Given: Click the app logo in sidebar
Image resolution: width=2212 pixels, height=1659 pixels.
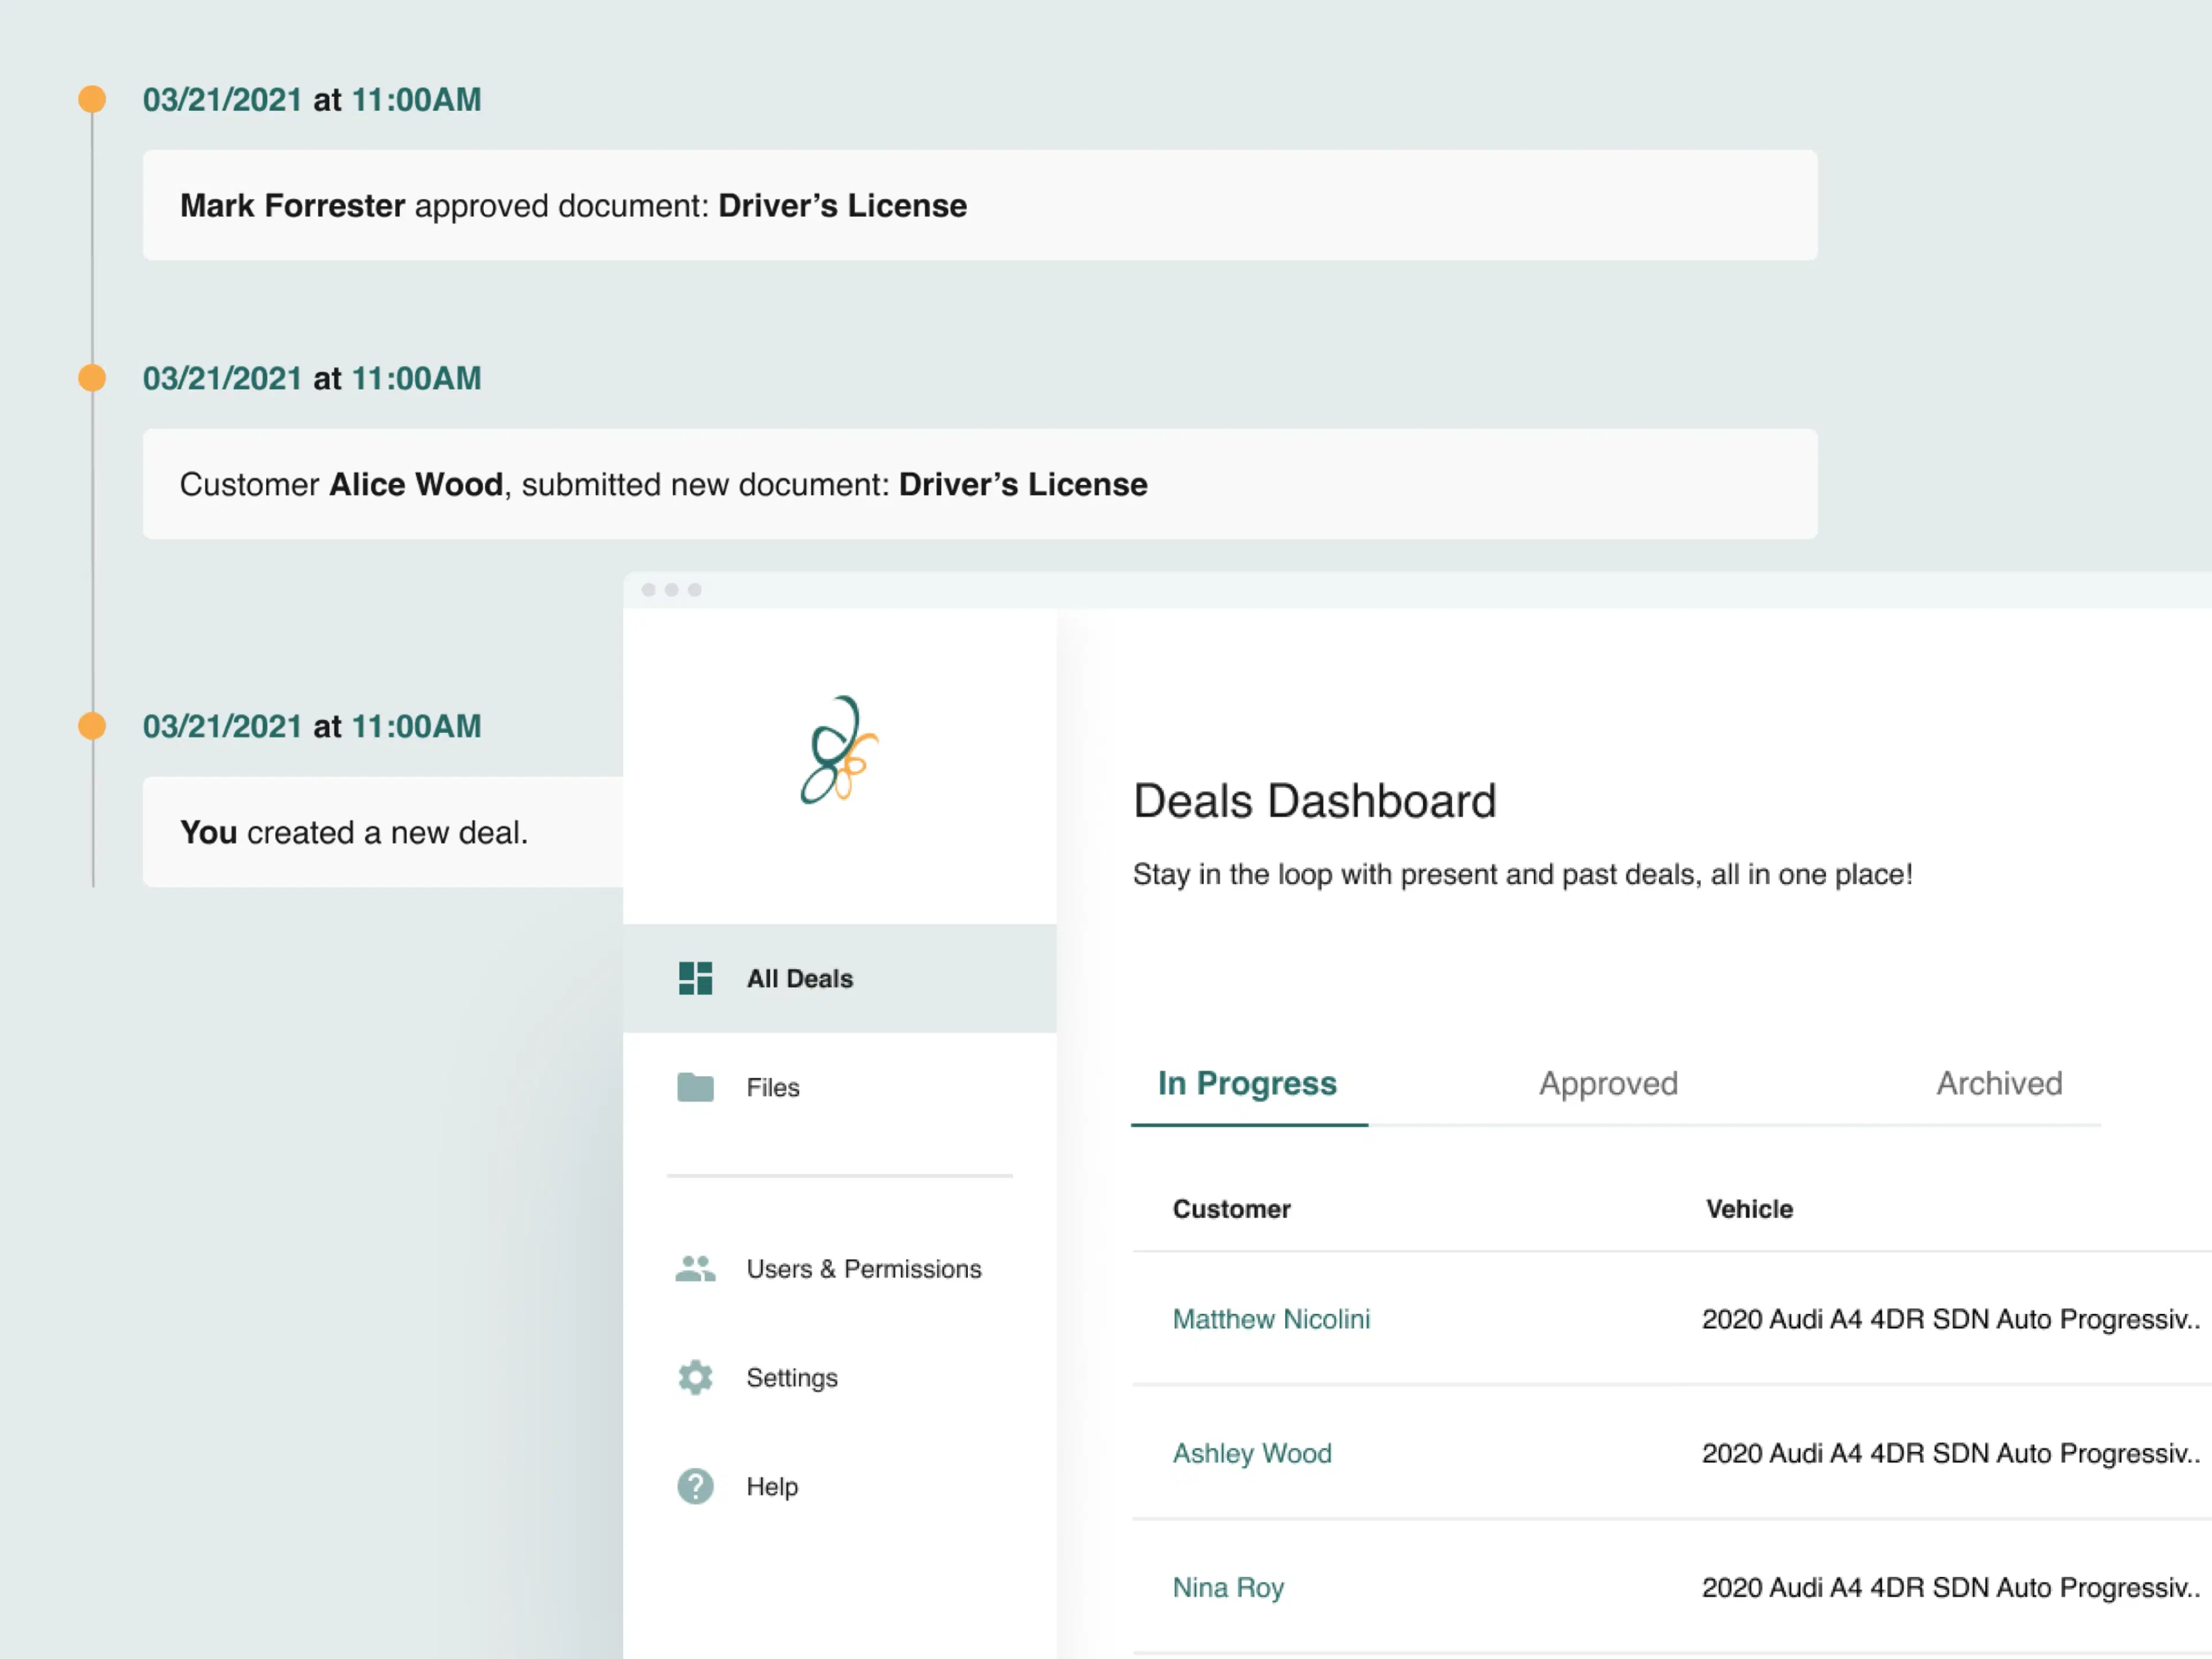Looking at the screenshot, I should coord(839,750).
